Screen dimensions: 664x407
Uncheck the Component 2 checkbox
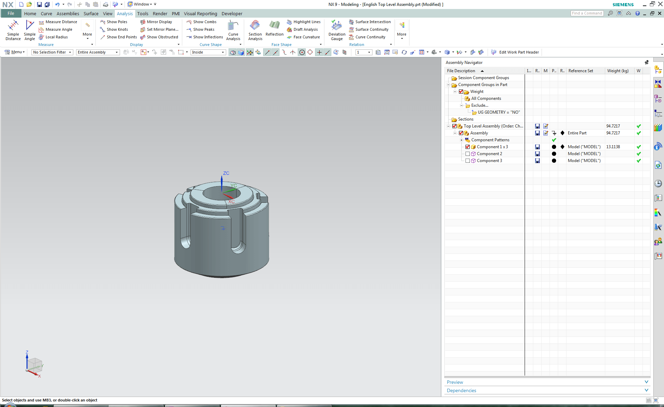pyautogui.click(x=468, y=154)
